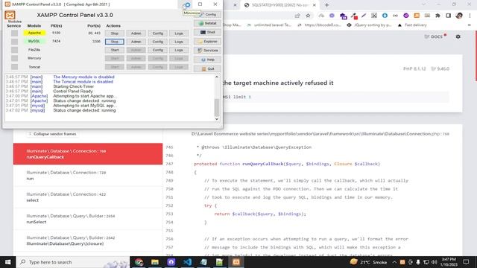Screen dimensions: 477x268
Task: Show hidden system tray icons
Action: 394,262
